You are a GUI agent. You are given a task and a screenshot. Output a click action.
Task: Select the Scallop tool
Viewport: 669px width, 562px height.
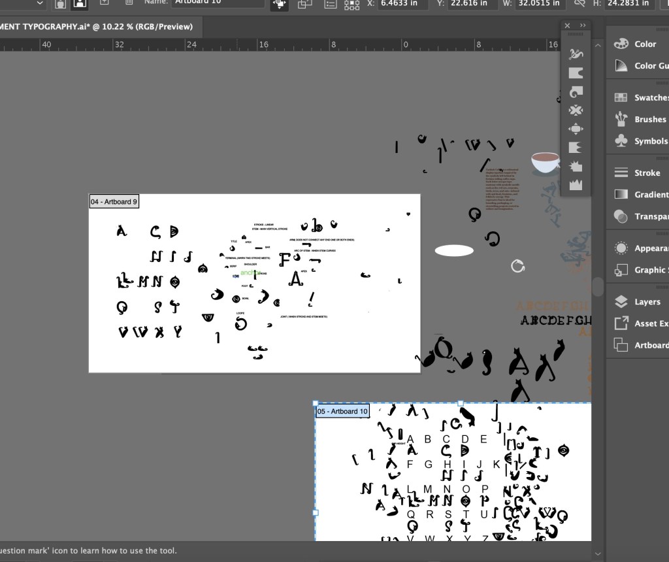pyautogui.click(x=576, y=148)
